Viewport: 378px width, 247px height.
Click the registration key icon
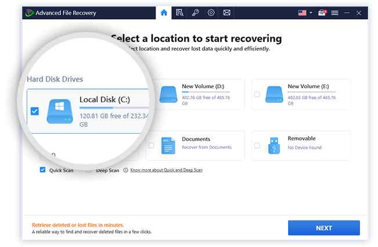click(x=195, y=12)
